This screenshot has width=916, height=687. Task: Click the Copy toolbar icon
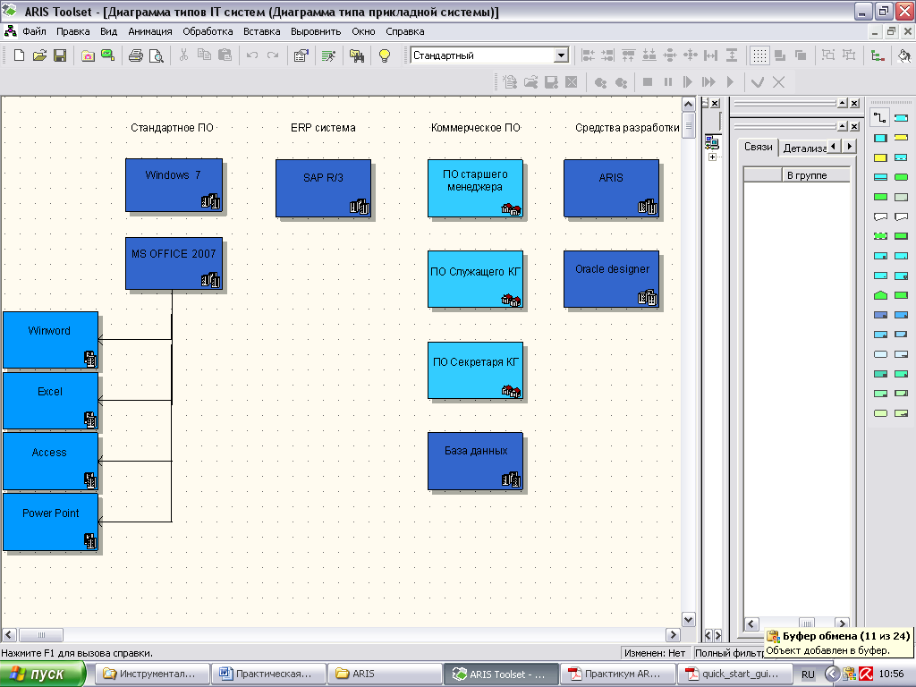[204, 55]
